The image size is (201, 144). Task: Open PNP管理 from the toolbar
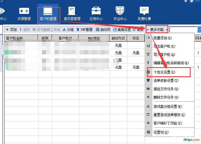[84, 30]
